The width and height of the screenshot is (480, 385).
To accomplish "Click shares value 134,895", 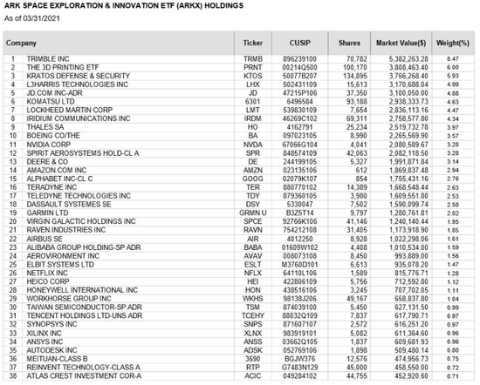I will pos(355,76).
